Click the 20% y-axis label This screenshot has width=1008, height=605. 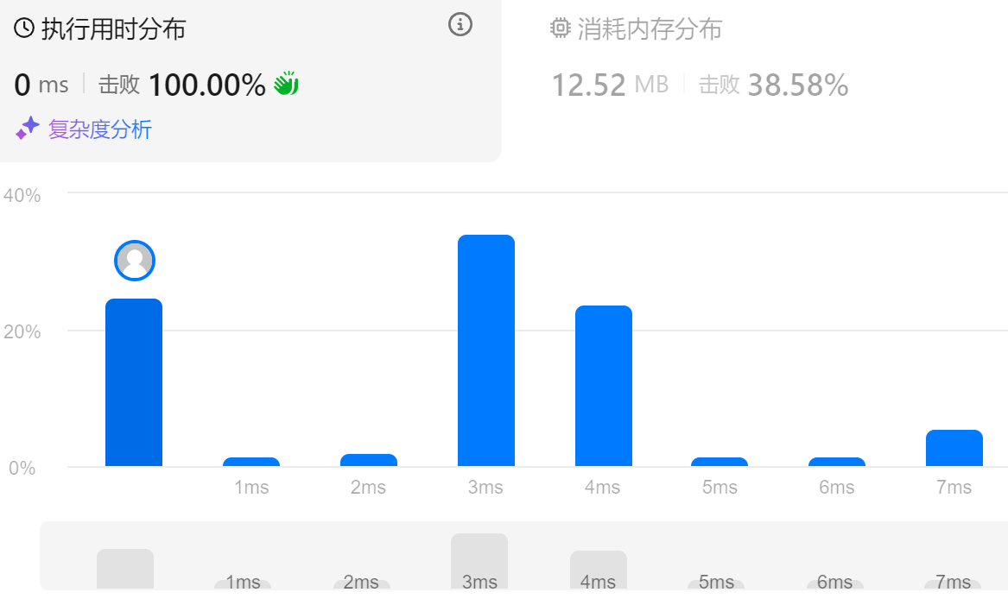tap(22, 331)
